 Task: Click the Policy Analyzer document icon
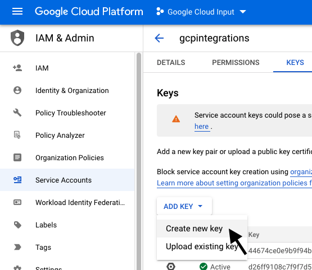pyautogui.click(x=17, y=135)
